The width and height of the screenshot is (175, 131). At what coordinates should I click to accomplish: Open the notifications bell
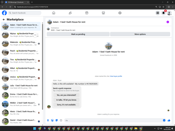(x=163, y=13)
